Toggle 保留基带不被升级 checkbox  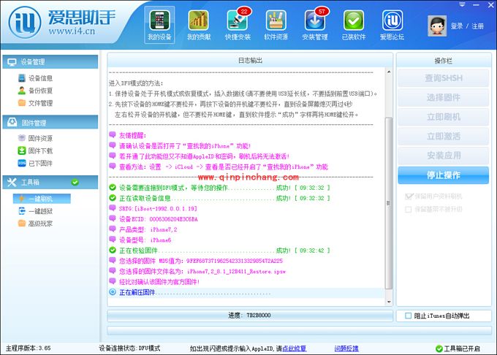409,210
